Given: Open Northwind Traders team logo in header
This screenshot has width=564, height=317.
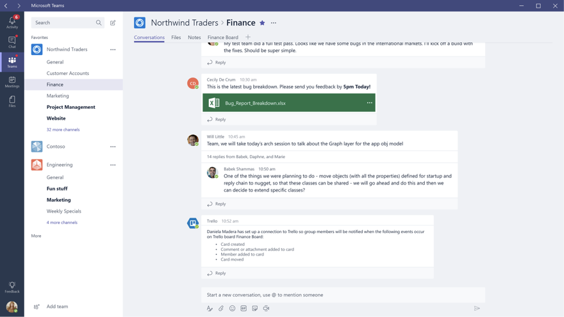Looking at the screenshot, I should click(140, 22).
